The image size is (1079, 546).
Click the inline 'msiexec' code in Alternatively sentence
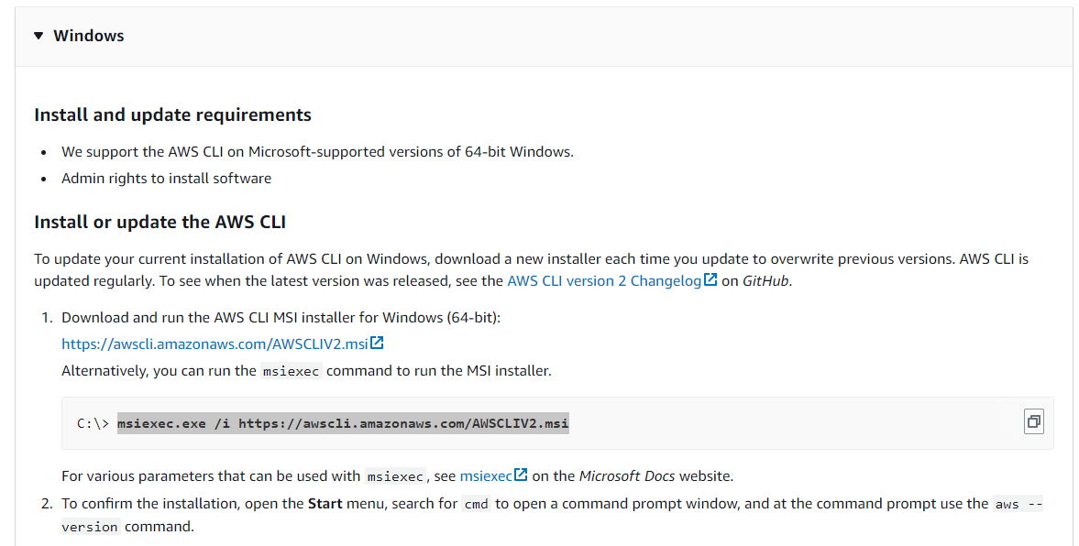point(292,371)
